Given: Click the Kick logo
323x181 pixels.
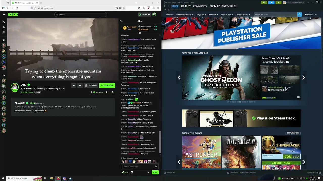Looking at the screenshot, I should [x=14, y=15].
